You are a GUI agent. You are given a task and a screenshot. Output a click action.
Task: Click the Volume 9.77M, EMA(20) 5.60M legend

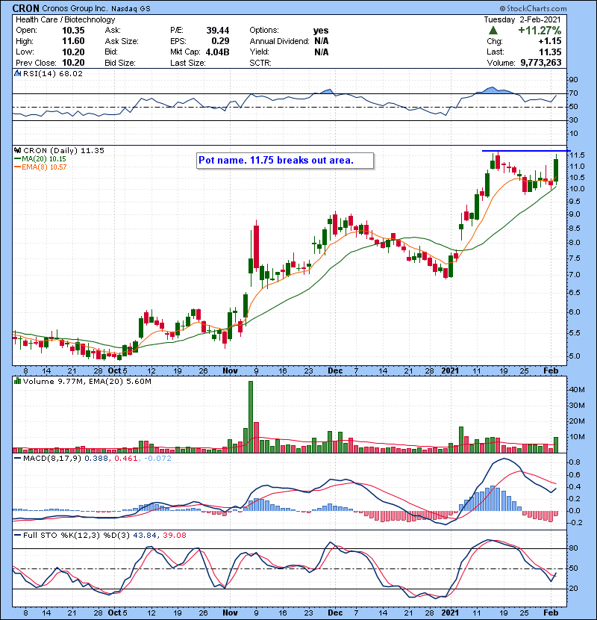[x=87, y=381]
